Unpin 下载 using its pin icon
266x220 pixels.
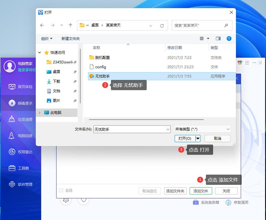pyautogui.click(x=75, y=81)
